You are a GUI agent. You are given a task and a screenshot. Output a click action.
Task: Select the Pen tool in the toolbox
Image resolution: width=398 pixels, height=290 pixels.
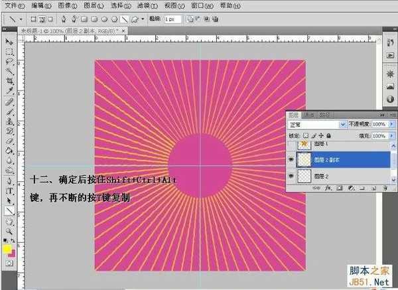click(9, 181)
